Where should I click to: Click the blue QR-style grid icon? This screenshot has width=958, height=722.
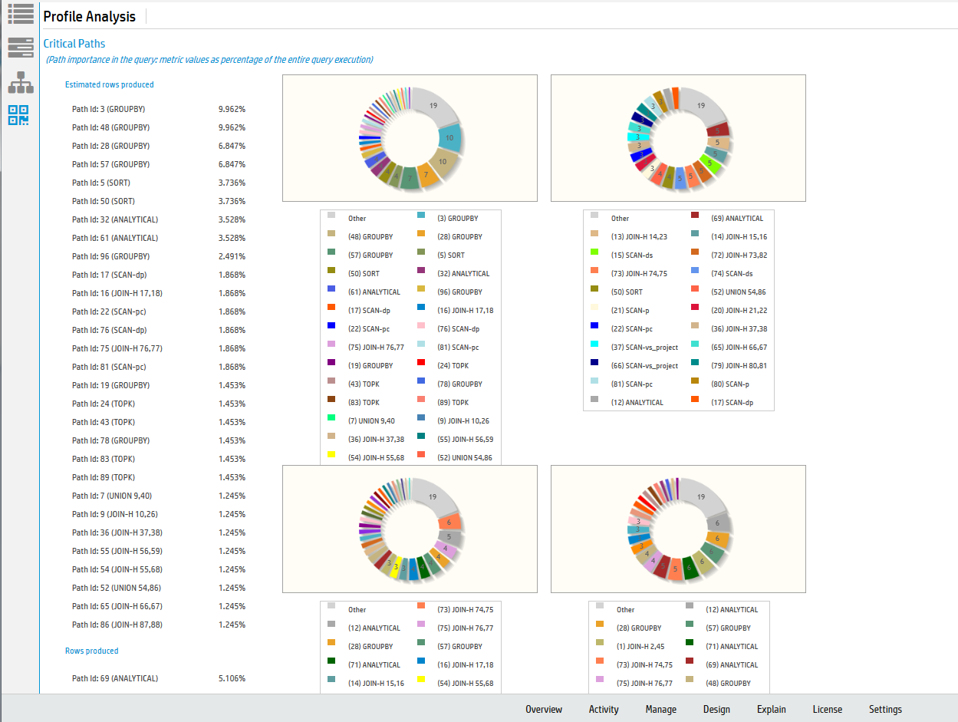click(x=19, y=115)
